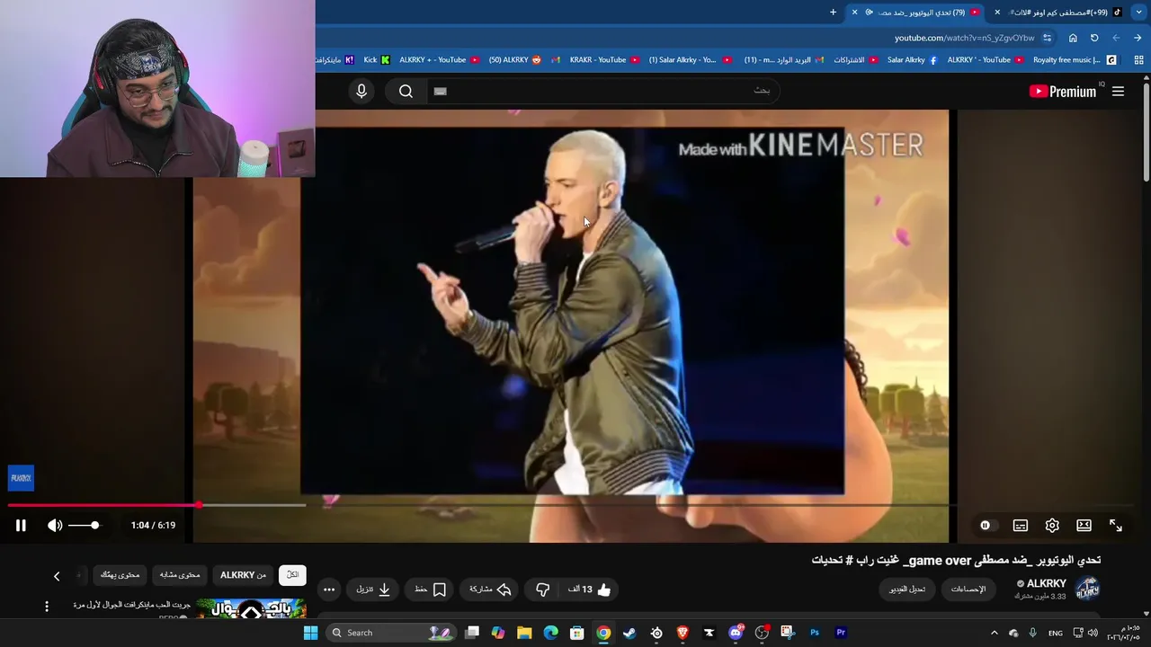
Task: Open the 'KRAKR - YouTube' bookmark
Action: pos(604,60)
